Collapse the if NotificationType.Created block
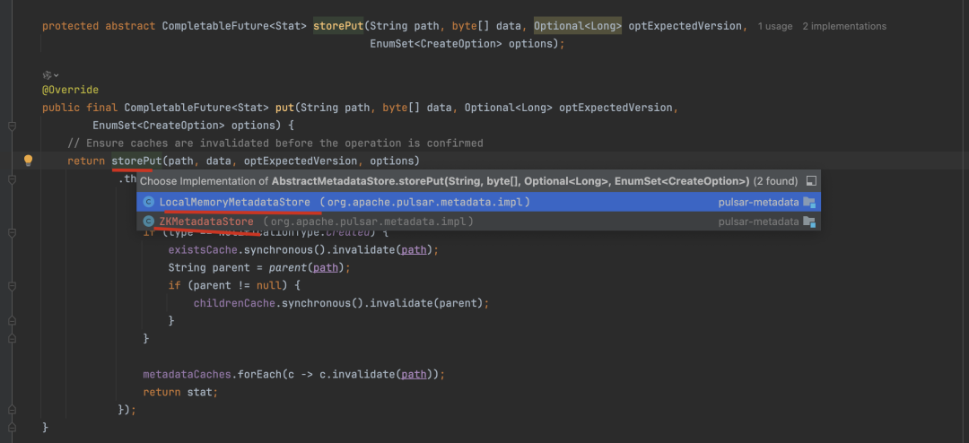The image size is (969, 443). tap(11, 233)
